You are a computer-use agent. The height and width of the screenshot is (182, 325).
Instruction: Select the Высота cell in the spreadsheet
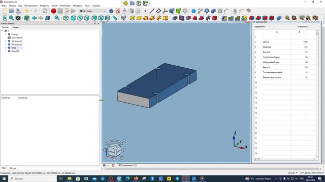point(277,52)
